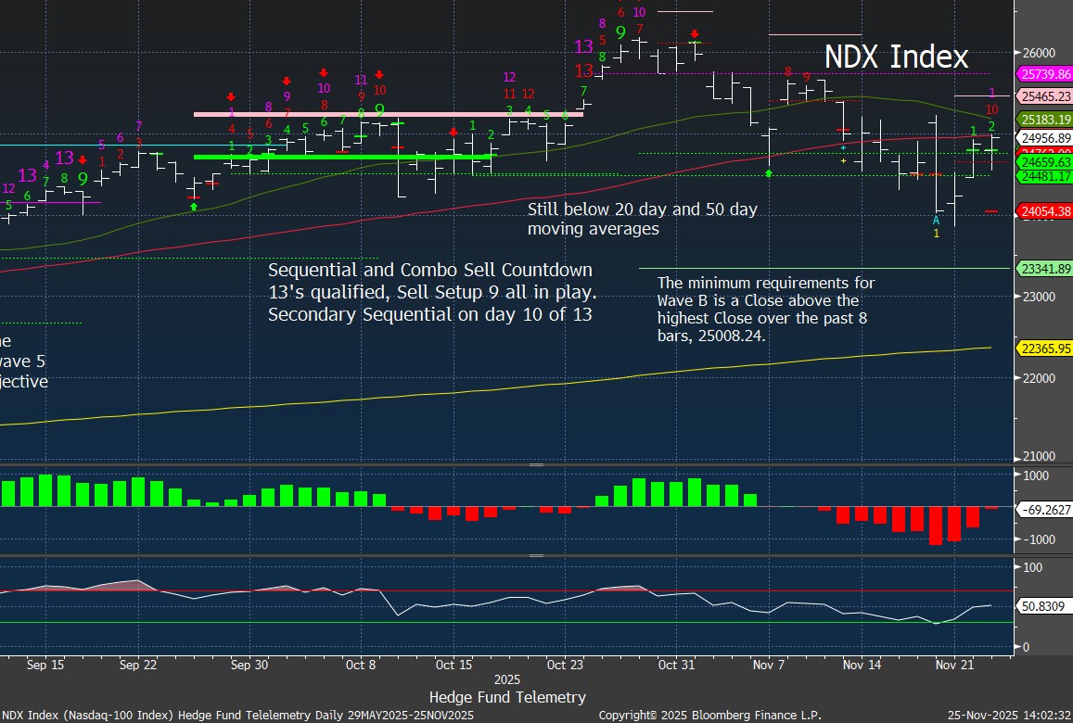
Task: Select the thick pink horizontal resistance line
Action: (x=388, y=114)
